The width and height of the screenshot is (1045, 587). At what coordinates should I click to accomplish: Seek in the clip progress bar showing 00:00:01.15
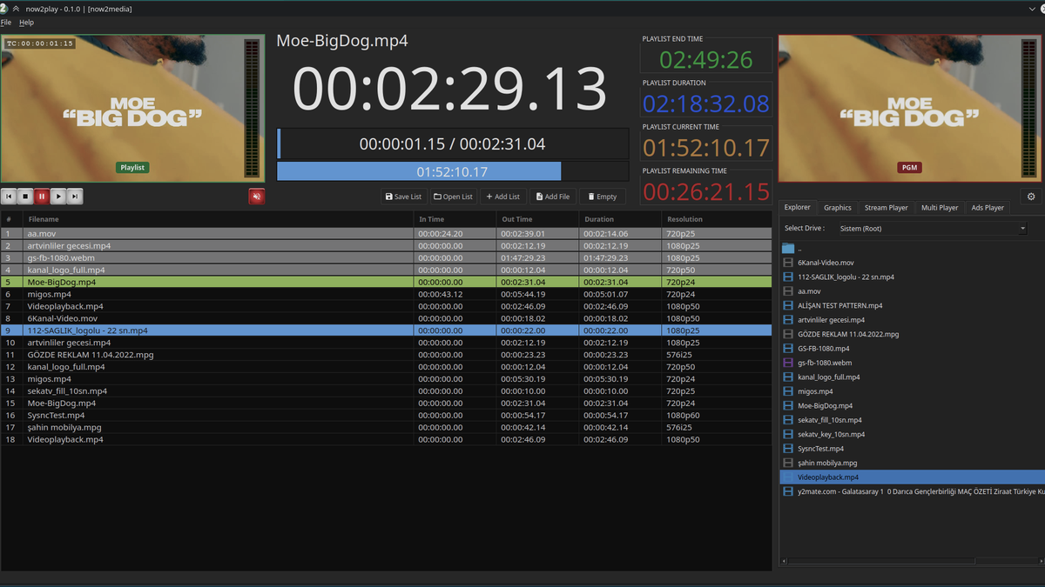pyautogui.click(x=453, y=144)
